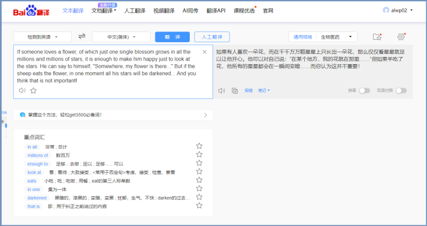Star the source text to favorites
This screenshot has width=427, height=226.
(33, 90)
